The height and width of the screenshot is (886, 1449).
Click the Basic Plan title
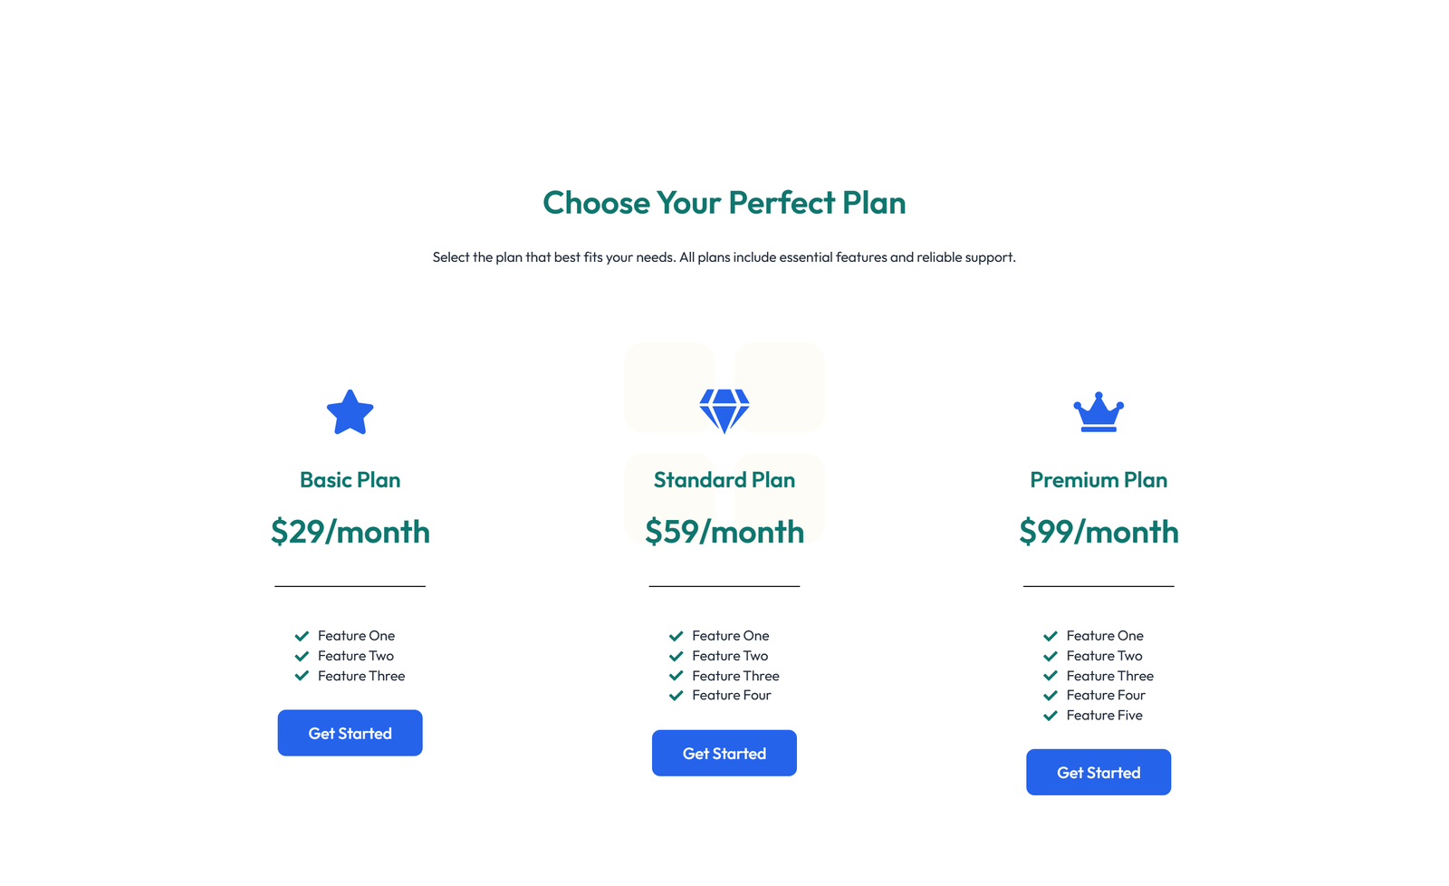tap(350, 480)
